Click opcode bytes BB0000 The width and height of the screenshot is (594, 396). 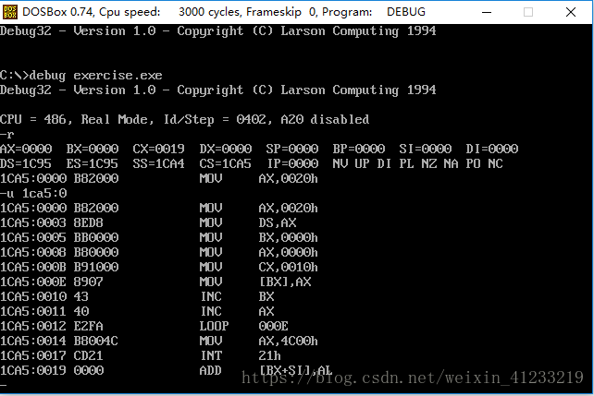coord(96,237)
